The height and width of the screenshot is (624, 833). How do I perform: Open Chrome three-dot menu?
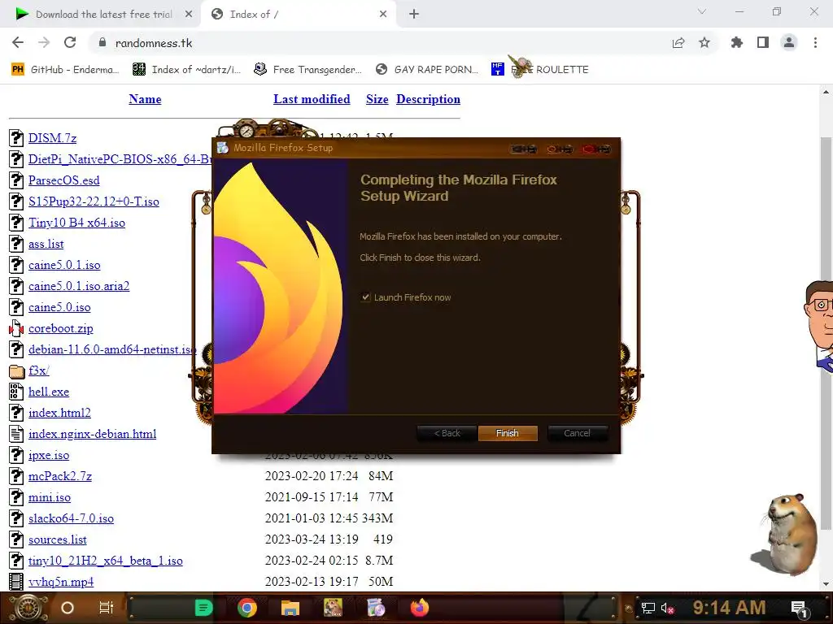coord(815,42)
